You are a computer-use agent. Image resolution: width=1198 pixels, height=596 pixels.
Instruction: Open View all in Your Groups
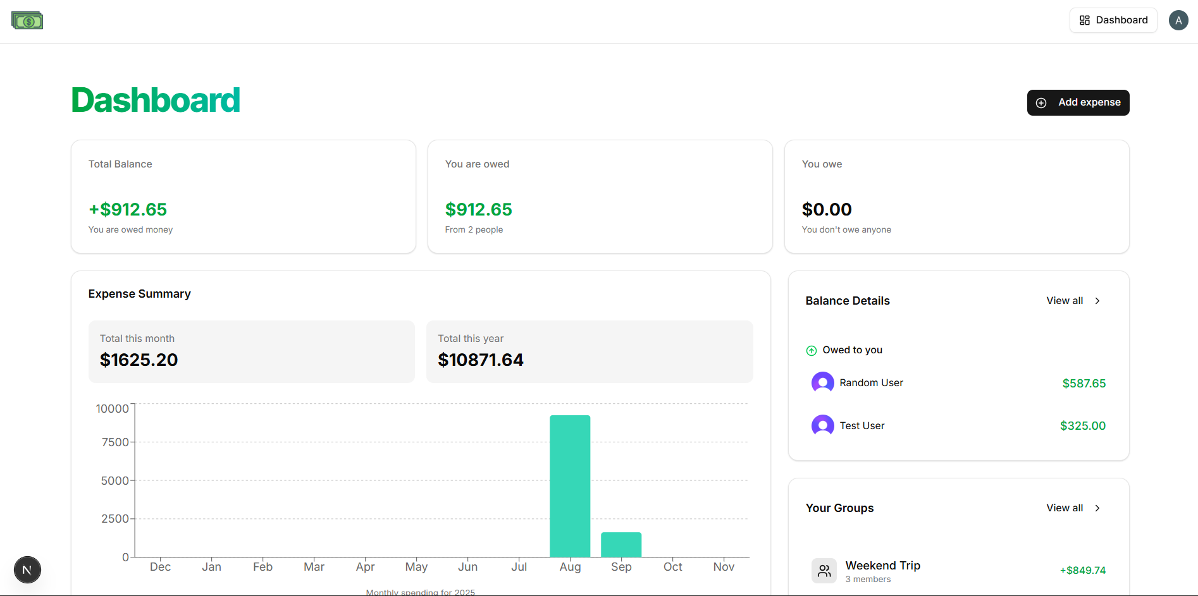(x=1073, y=508)
